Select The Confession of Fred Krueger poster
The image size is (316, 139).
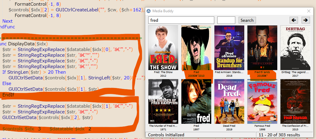pos(295,101)
